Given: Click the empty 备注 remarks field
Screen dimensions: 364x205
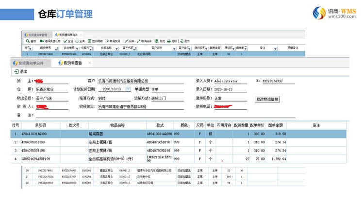Looking at the screenshot, I should pos(165,115).
